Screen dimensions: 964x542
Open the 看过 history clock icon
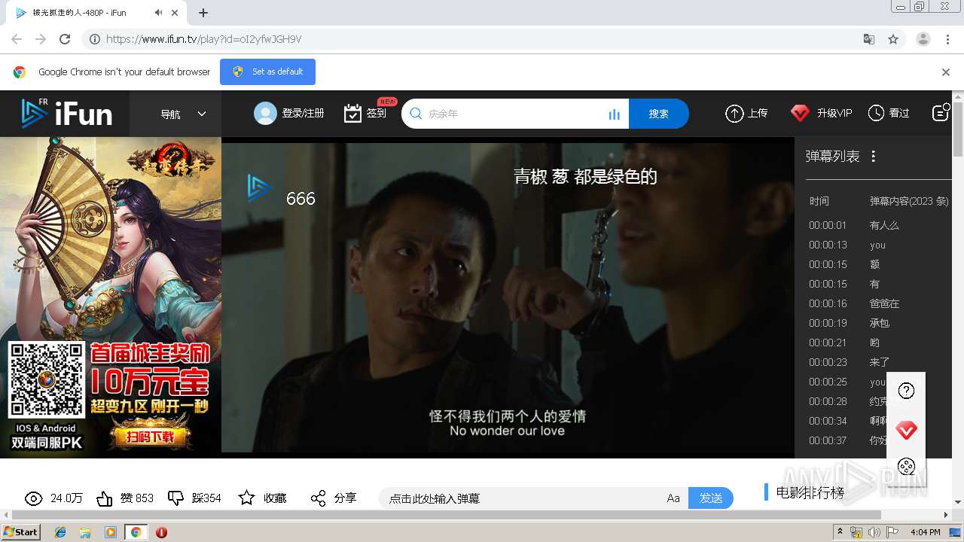click(x=876, y=113)
